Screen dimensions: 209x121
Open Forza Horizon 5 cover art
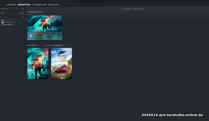click(62, 63)
